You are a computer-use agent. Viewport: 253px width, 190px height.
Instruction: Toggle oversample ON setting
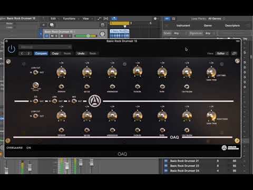28,148
